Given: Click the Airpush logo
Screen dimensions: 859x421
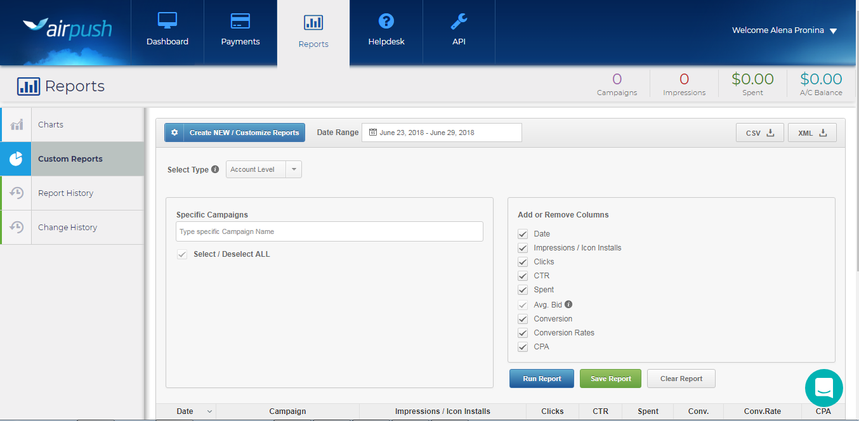Looking at the screenshot, I should [67, 29].
